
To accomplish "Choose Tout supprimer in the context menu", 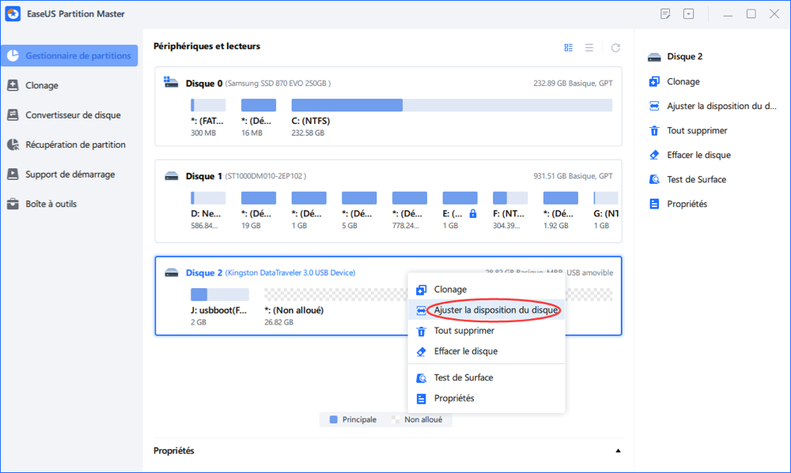I will tap(486, 330).
